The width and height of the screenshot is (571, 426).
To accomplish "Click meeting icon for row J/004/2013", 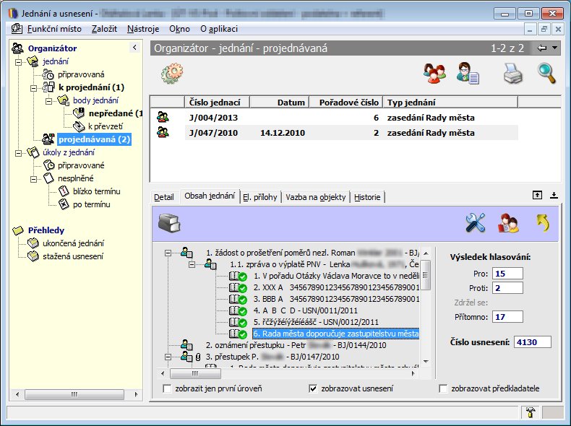I will coord(163,117).
